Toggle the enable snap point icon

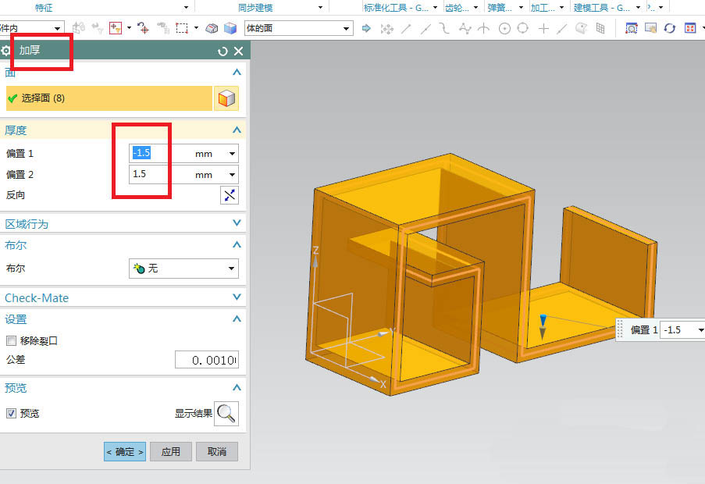click(x=386, y=29)
